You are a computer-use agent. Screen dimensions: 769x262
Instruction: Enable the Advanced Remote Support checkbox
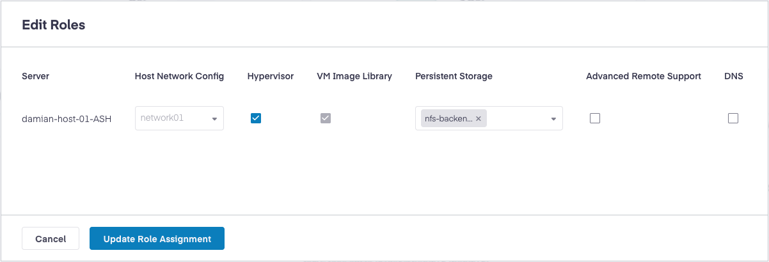(x=595, y=118)
